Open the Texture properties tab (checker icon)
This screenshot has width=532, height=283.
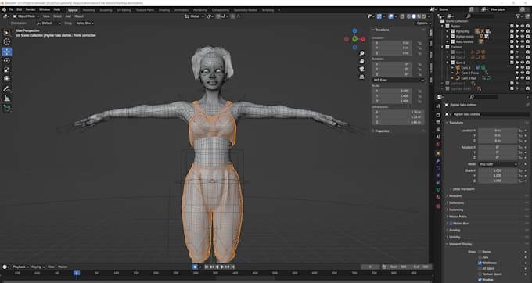(438, 206)
